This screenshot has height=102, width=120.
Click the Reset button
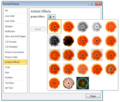pos(38,29)
